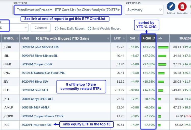191x130 pixels.
Task: Open the Select List dropdown
Action: point(67,10)
